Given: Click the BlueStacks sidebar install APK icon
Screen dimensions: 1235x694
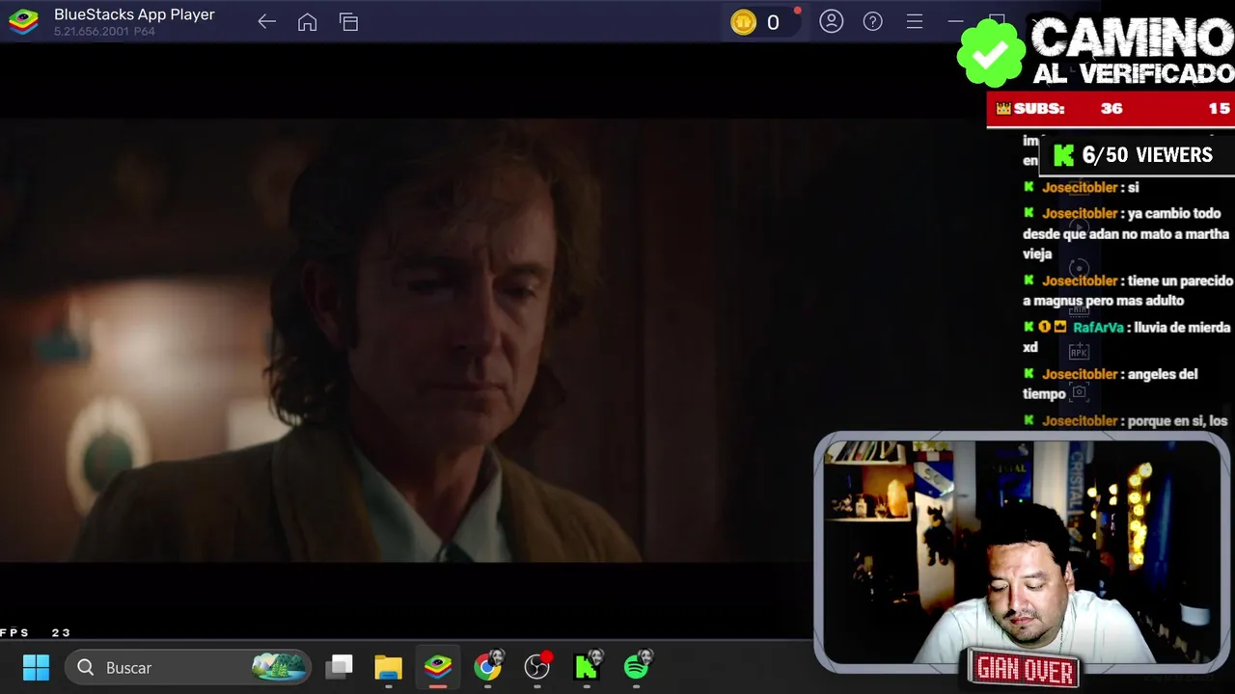Looking at the screenshot, I should click(x=1080, y=352).
